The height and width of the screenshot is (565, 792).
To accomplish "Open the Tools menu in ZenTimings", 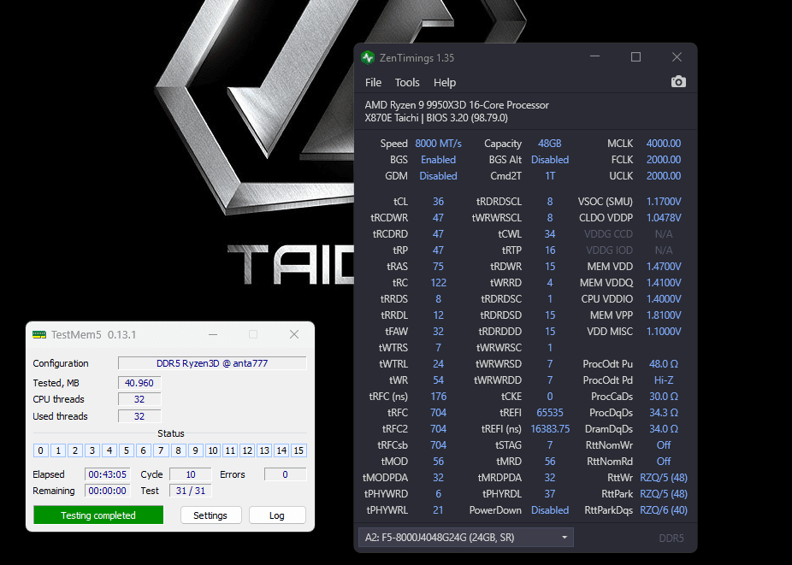I will 407,82.
